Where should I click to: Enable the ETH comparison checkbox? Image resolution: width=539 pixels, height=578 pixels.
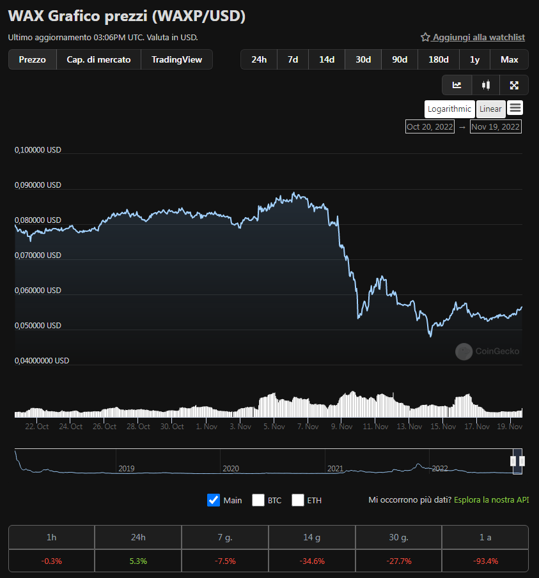[298, 500]
